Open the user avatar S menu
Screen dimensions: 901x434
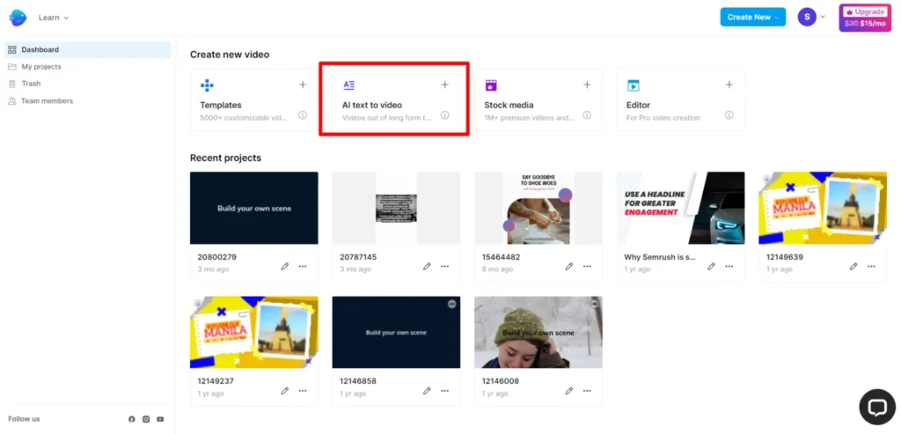tap(807, 18)
